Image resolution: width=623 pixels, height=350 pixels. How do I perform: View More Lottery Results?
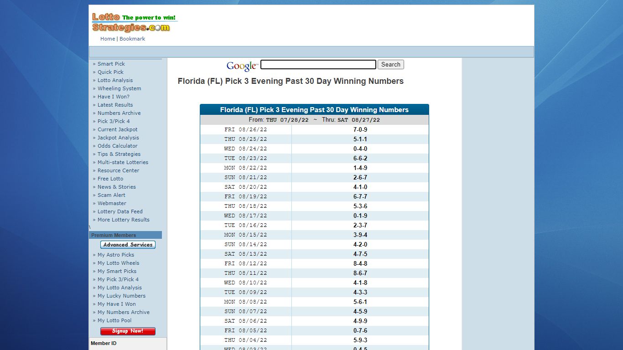coord(123,220)
